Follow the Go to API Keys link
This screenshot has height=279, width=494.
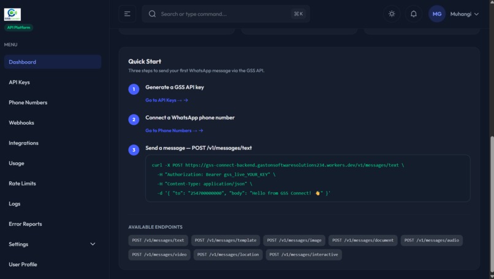coord(166,100)
